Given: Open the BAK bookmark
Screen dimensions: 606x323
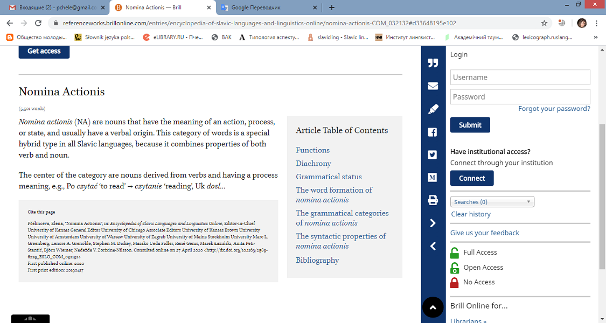Looking at the screenshot, I should (x=221, y=38).
